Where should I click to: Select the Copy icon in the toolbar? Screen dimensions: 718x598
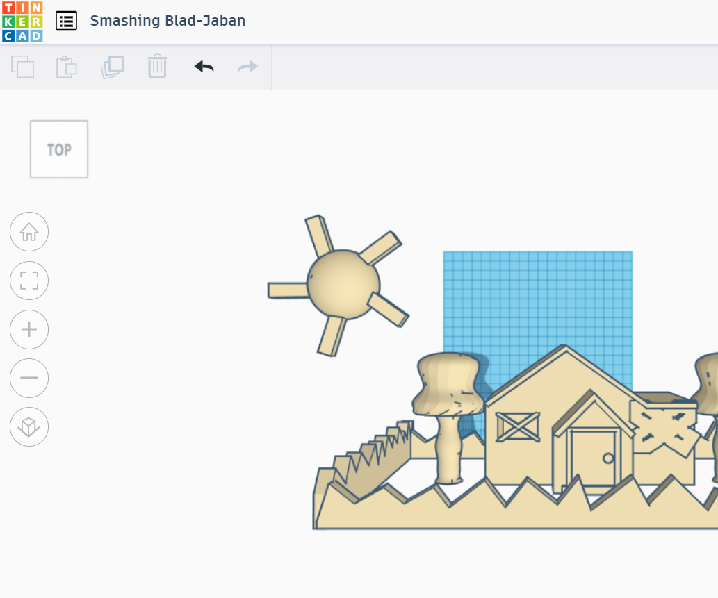(x=22, y=67)
